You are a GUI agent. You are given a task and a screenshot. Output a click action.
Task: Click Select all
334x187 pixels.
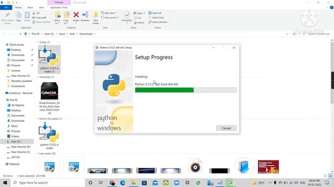(x=155, y=13)
